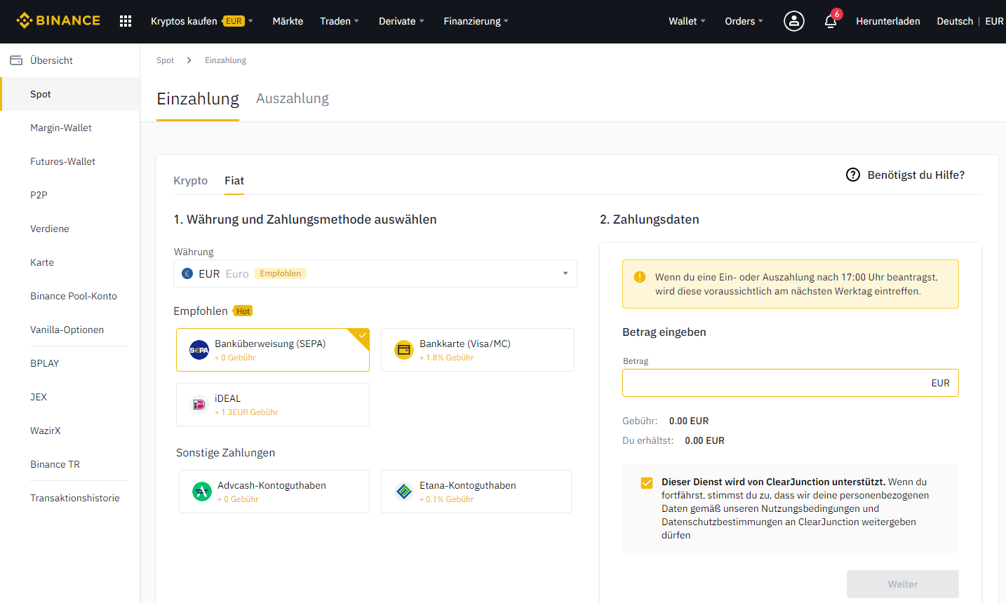Expand the Wallet dropdown menu

(x=687, y=21)
